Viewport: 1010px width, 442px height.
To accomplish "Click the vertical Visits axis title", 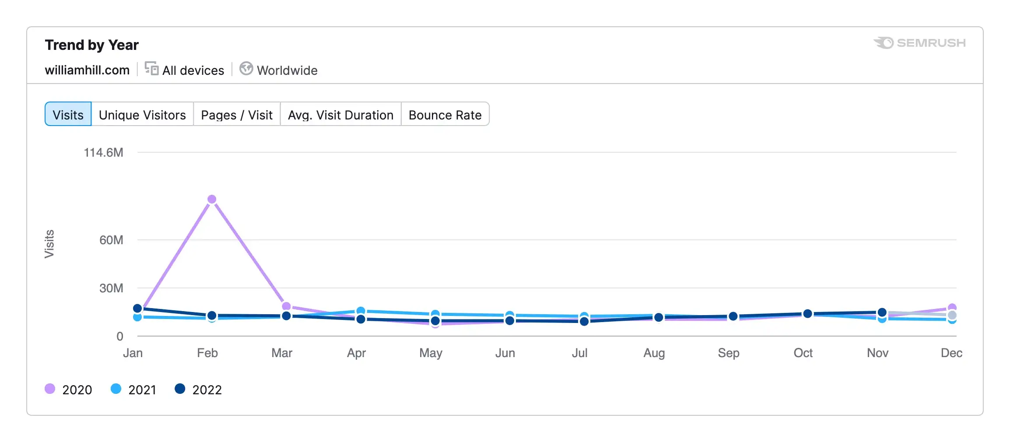I will point(49,244).
